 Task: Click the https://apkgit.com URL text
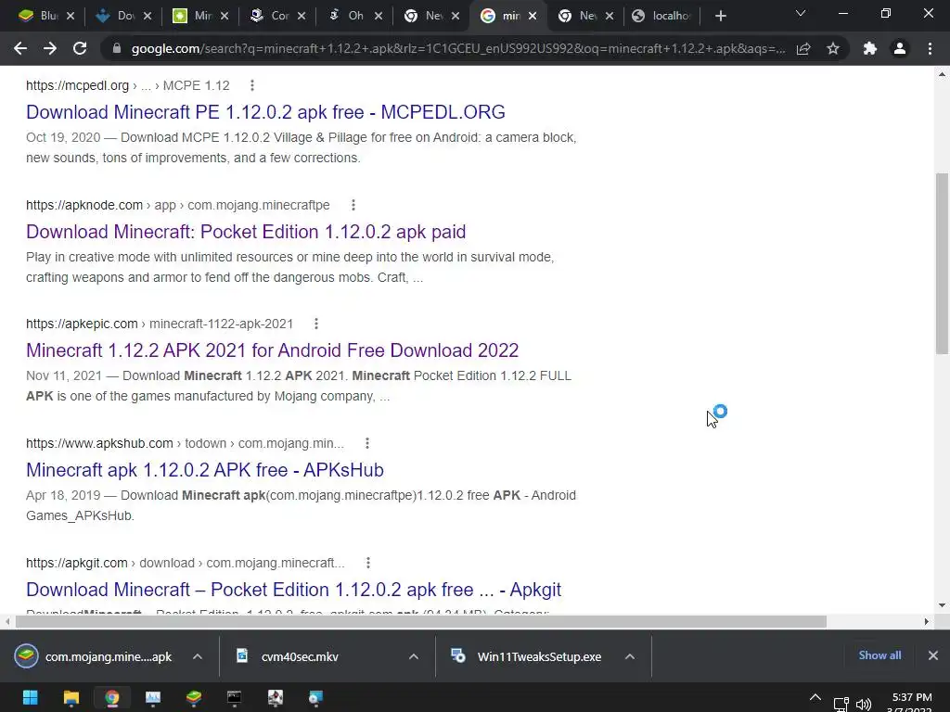pyautogui.click(x=76, y=563)
